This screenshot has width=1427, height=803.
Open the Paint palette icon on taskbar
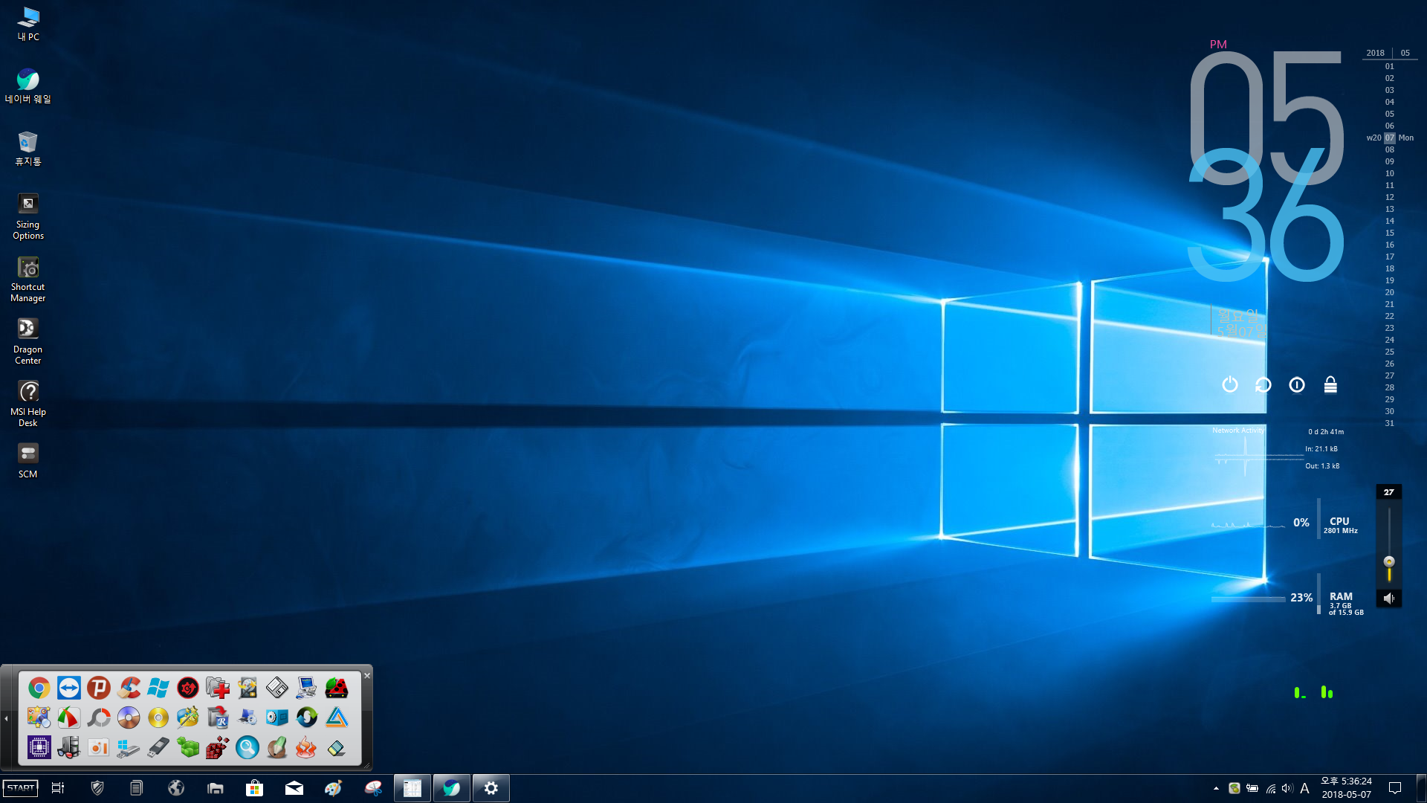[x=334, y=788]
